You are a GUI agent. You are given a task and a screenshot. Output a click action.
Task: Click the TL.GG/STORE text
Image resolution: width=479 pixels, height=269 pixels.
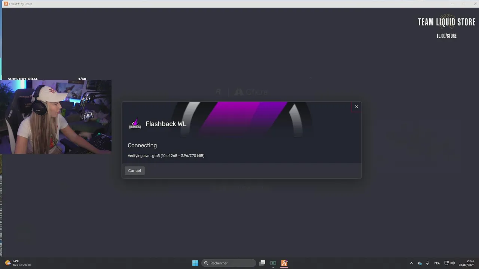pos(446,36)
